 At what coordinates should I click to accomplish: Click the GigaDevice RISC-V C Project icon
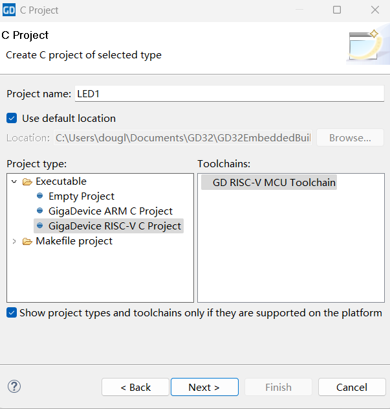[40, 226]
